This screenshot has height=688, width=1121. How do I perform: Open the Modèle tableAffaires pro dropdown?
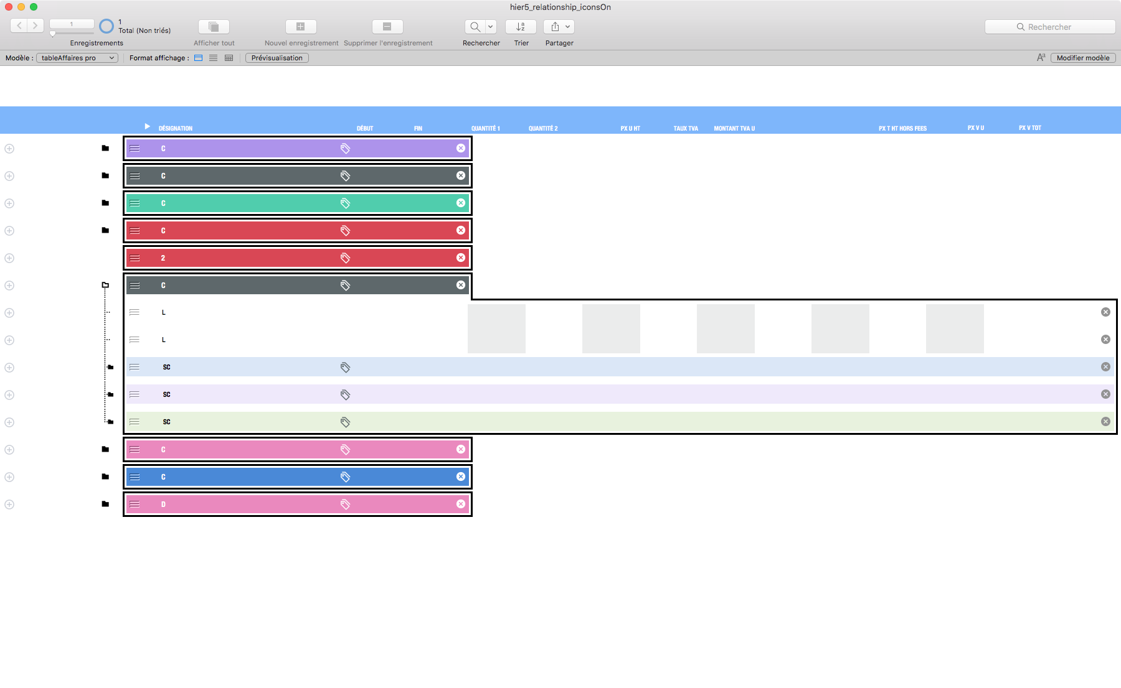(x=77, y=58)
